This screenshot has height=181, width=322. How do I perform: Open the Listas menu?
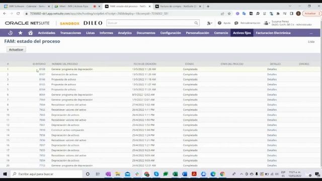(91, 33)
